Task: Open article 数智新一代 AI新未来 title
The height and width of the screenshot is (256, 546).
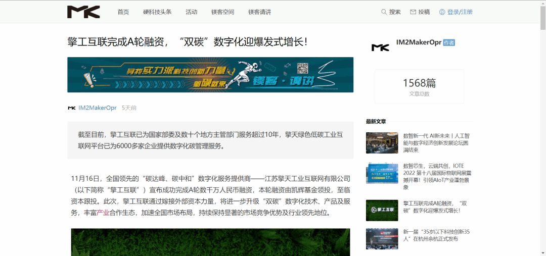Action: (436, 142)
